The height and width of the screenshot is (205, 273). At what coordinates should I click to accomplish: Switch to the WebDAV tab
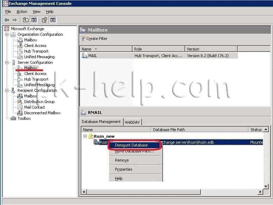tap(132, 122)
